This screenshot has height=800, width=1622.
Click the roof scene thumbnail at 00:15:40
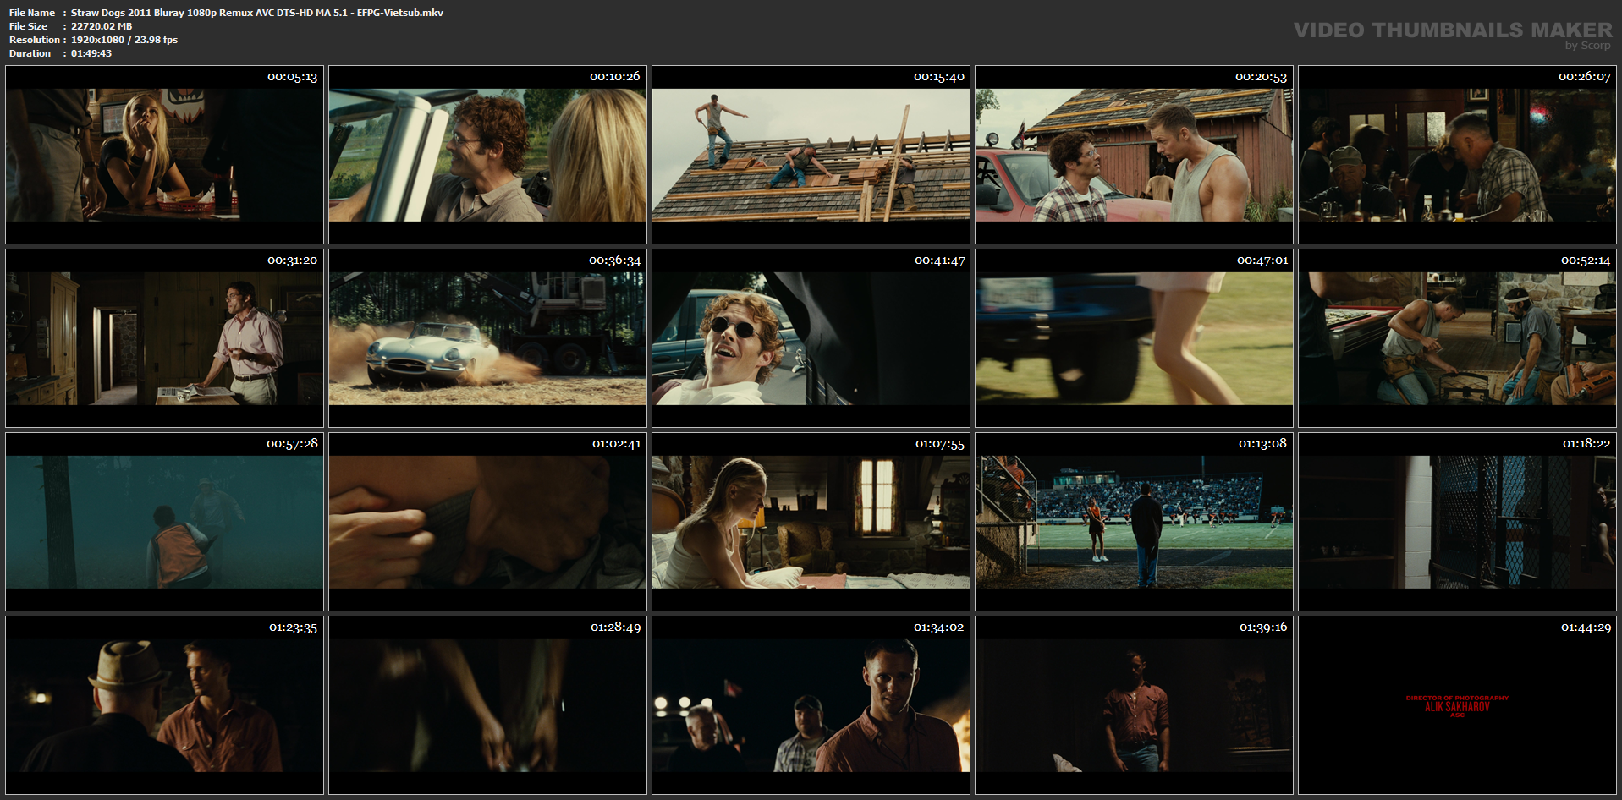click(811, 155)
